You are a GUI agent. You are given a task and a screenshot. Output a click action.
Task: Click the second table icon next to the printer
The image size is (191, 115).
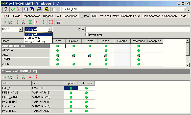32,9
